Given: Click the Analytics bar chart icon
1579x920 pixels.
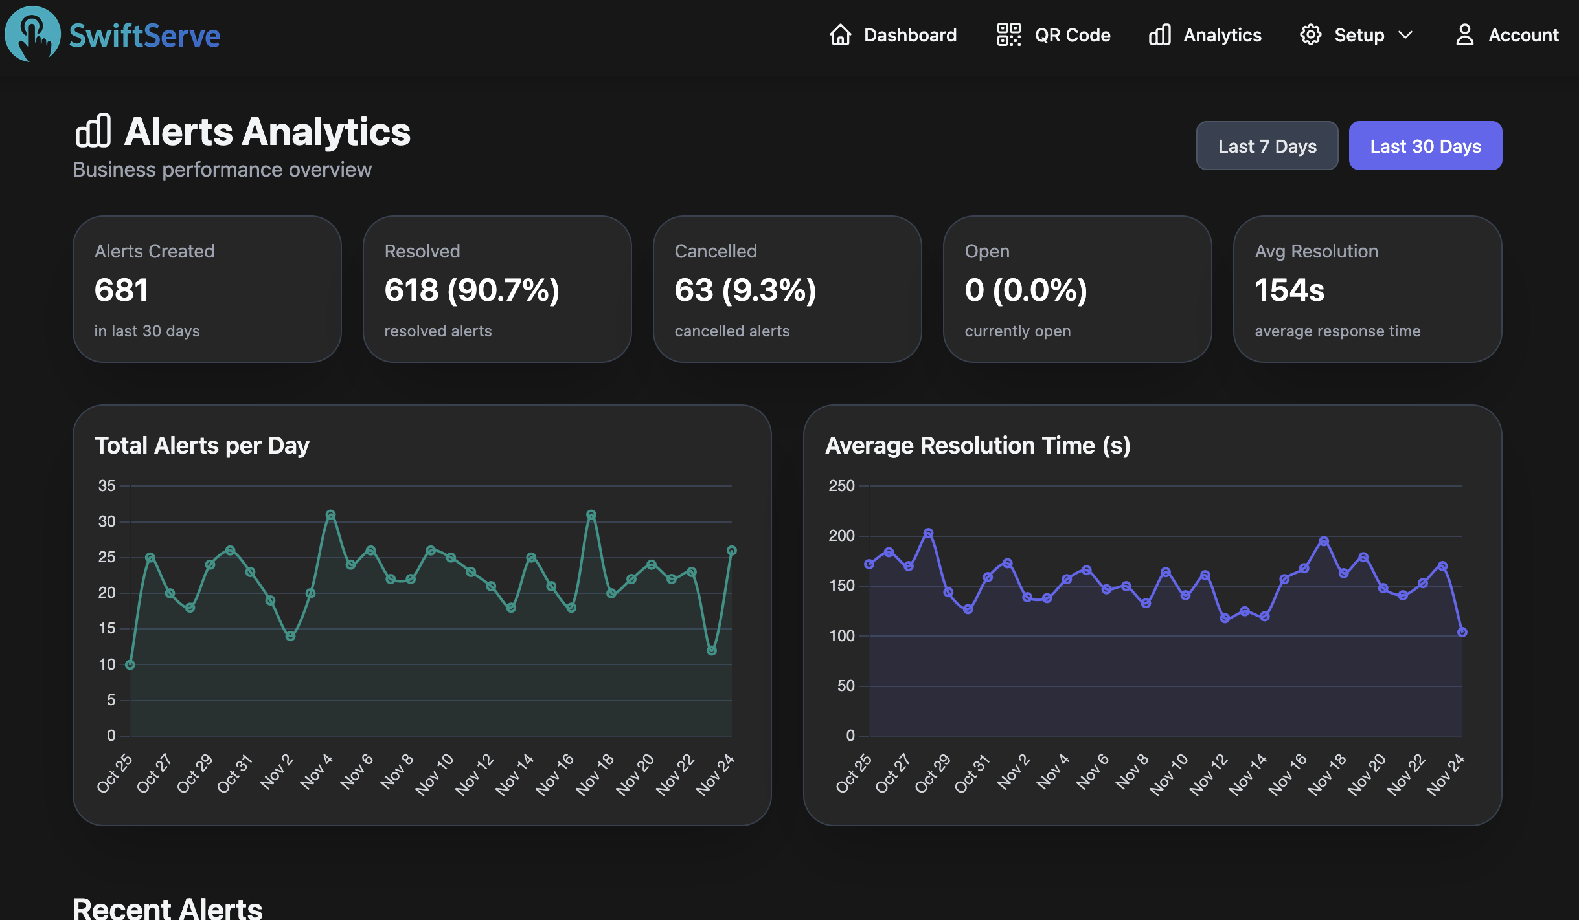Looking at the screenshot, I should tap(1159, 35).
